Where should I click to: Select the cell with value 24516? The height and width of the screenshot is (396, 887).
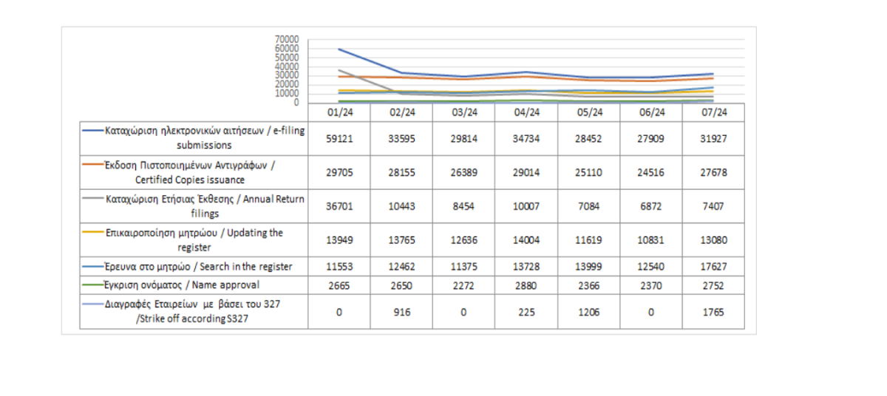click(x=650, y=172)
